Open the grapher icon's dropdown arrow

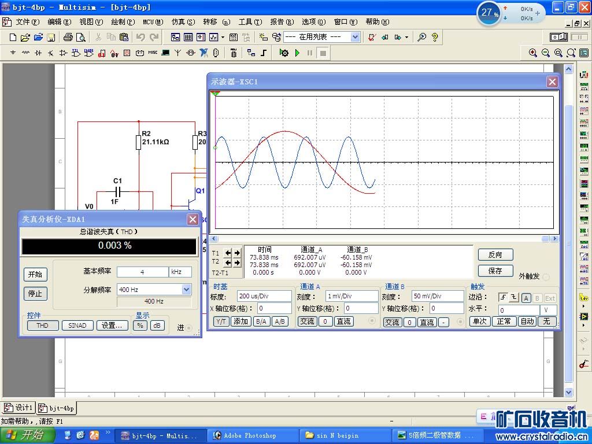223,37
